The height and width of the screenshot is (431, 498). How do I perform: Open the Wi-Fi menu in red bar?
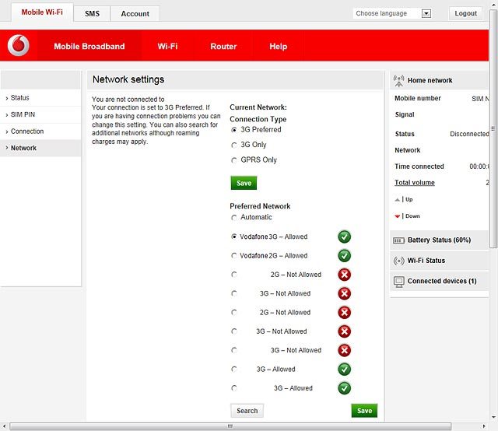(167, 47)
